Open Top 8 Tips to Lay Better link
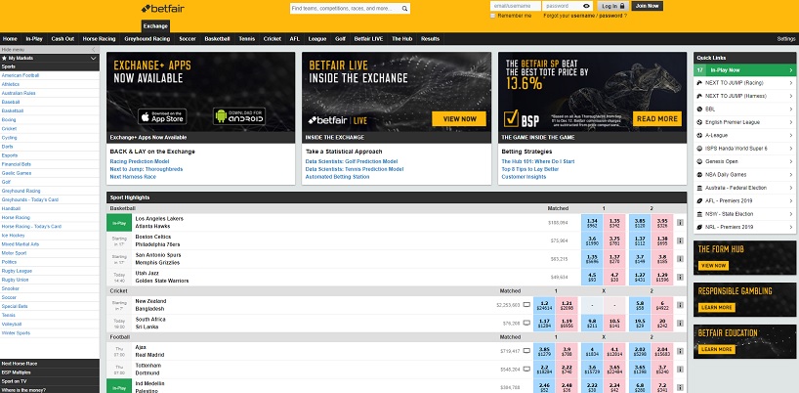Image resolution: width=799 pixels, height=393 pixels. pos(530,169)
